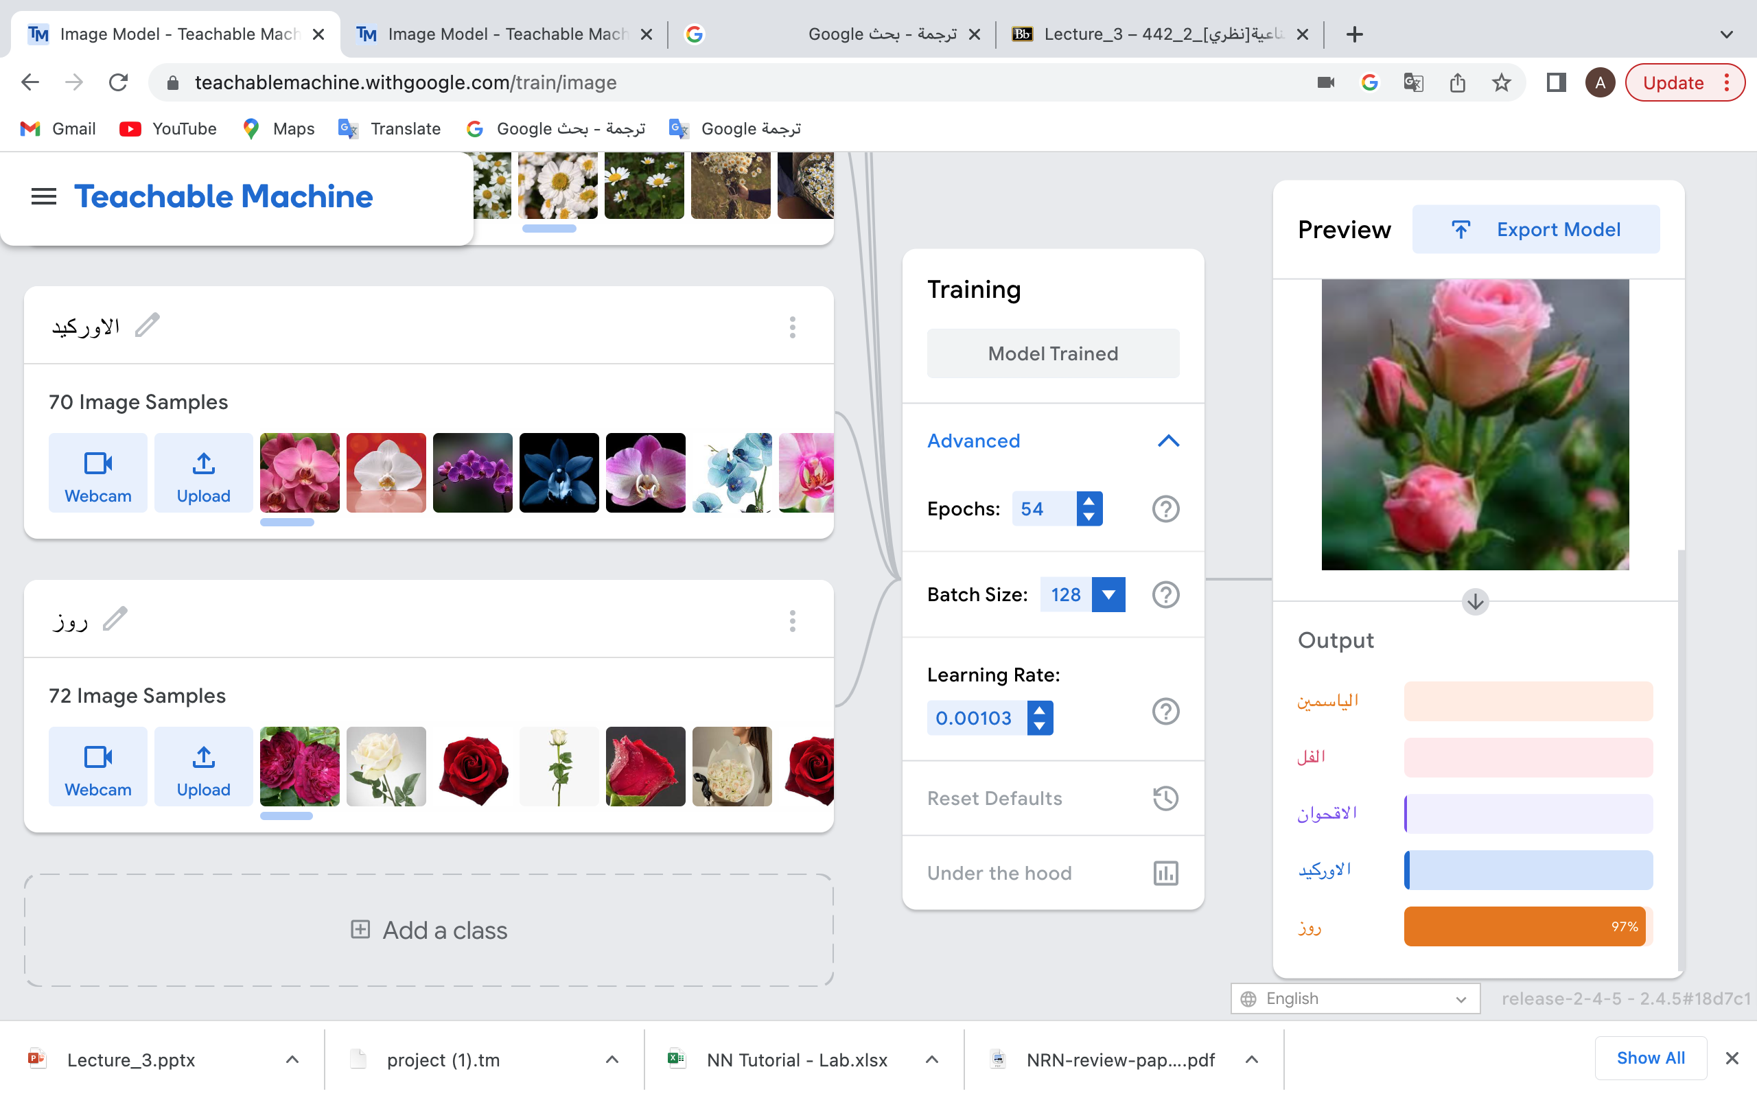Click the روز 97% output bar
Image resolution: width=1757 pixels, height=1098 pixels.
pyautogui.click(x=1524, y=926)
